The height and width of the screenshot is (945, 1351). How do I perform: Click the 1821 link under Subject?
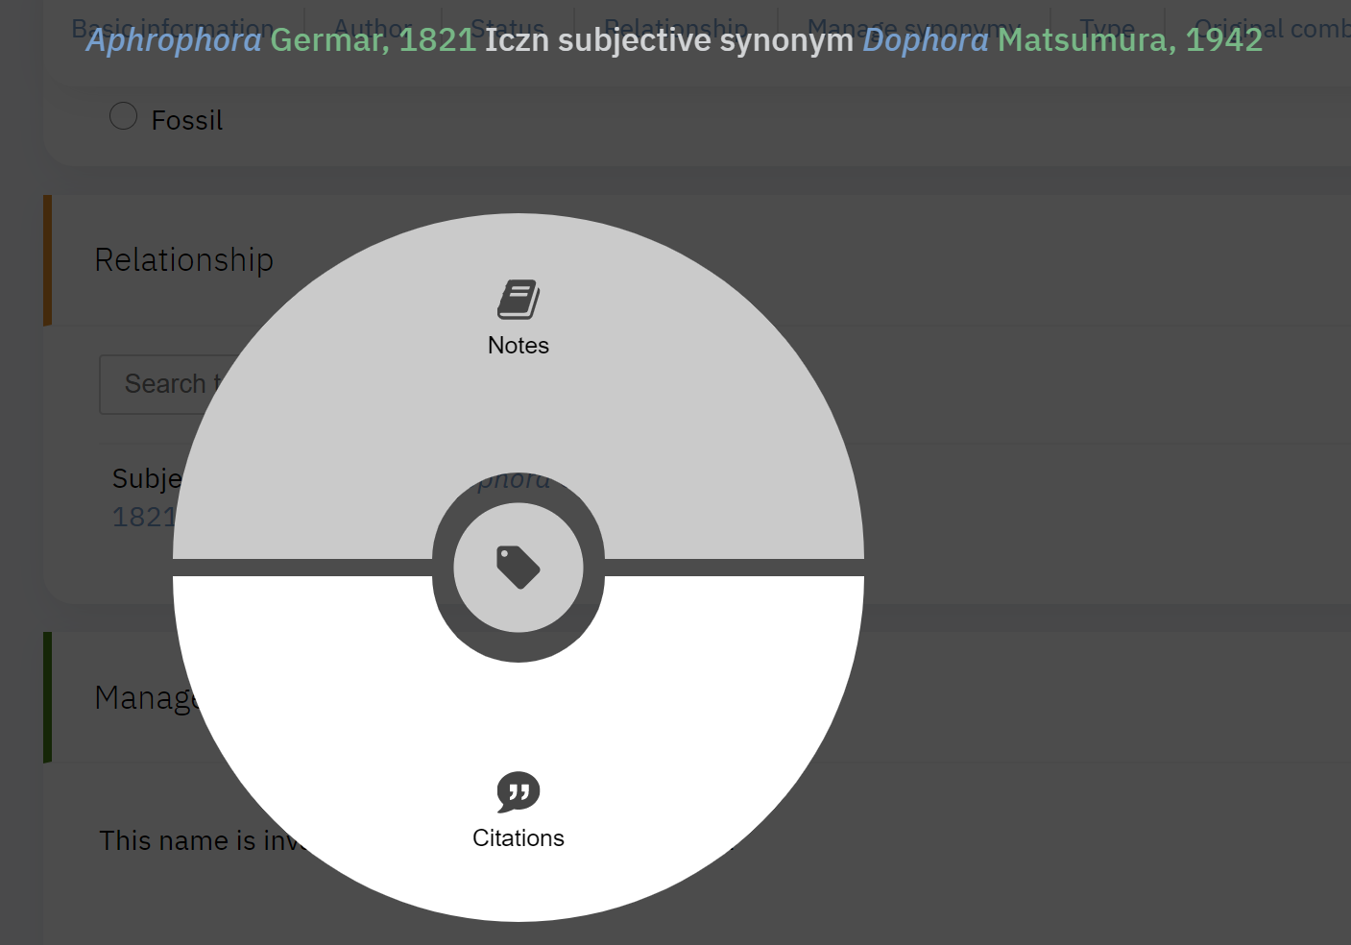click(x=144, y=517)
